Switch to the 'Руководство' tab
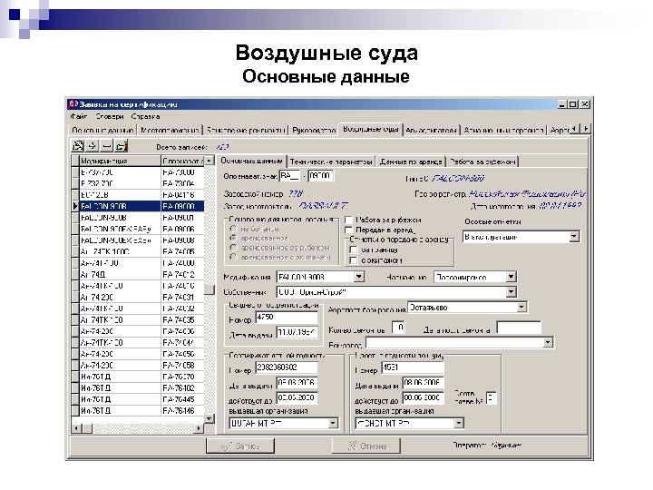Image resolution: width=653 pixels, height=490 pixels. click(x=314, y=130)
